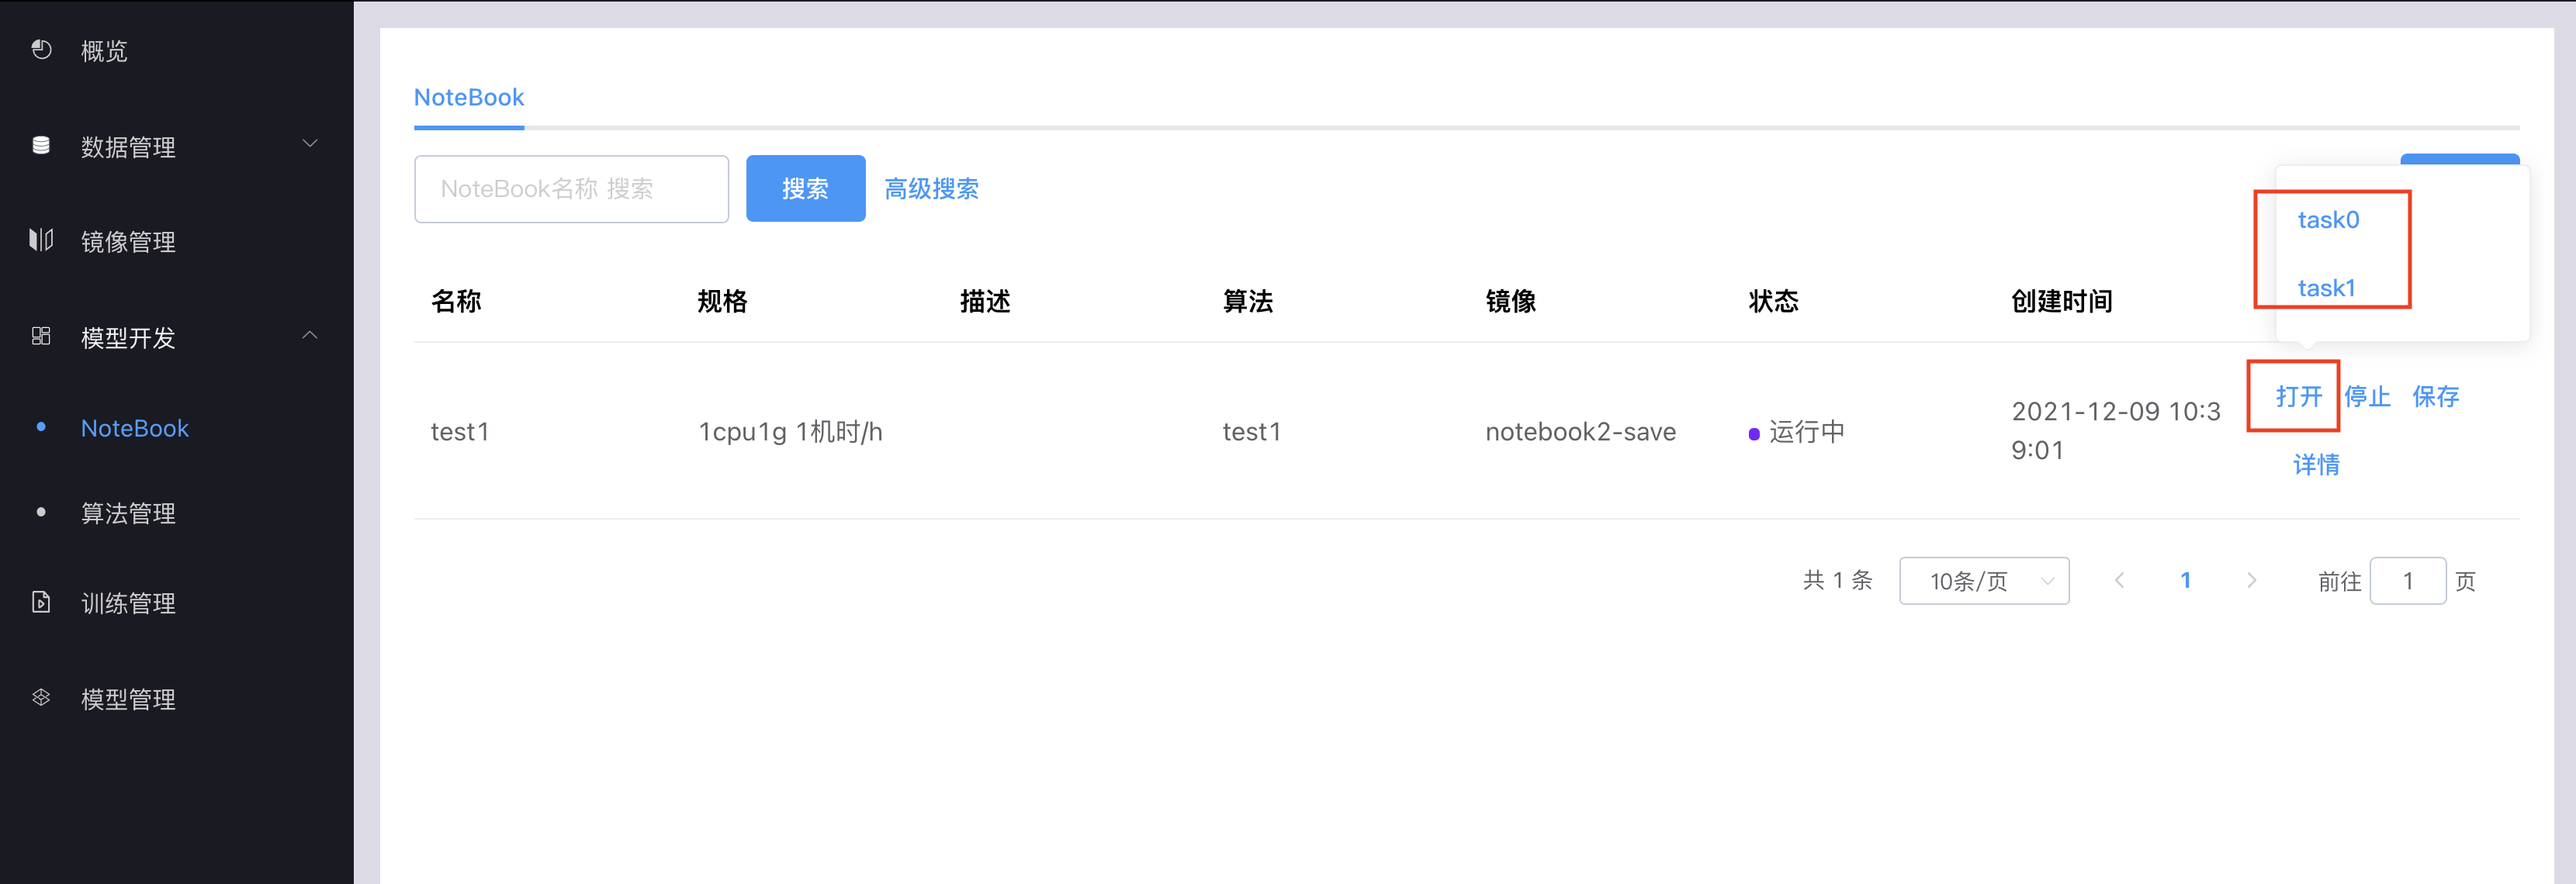Click the 数据管理 database icon
The width and height of the screenshot is (2576, 884).
41,145
